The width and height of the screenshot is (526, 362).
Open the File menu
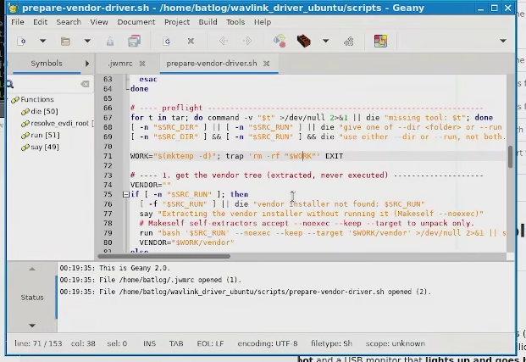coord(18,22)
